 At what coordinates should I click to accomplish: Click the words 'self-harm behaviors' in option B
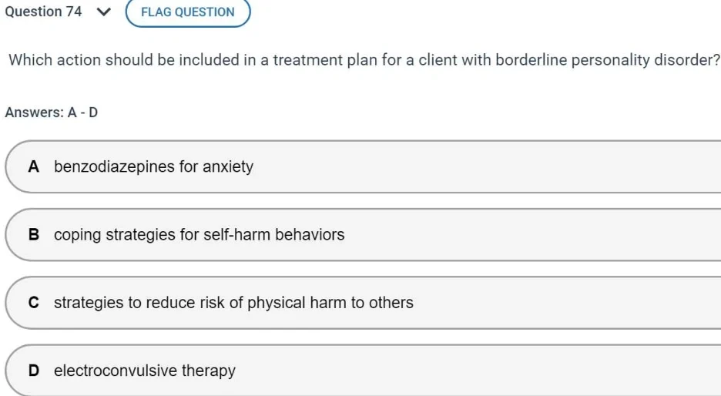click(274, 234)
